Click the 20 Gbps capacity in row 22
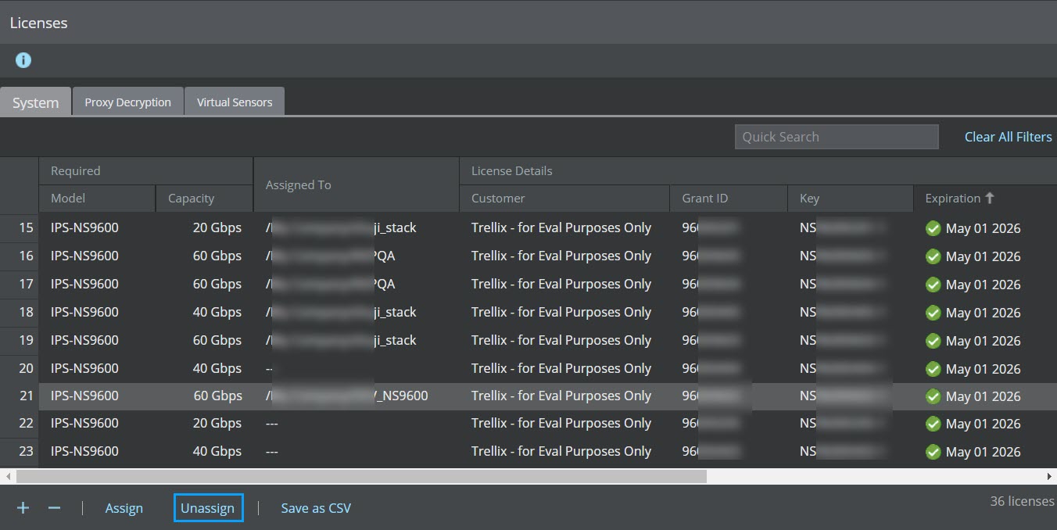1057x530 pixels. click(x=217, y=423)
